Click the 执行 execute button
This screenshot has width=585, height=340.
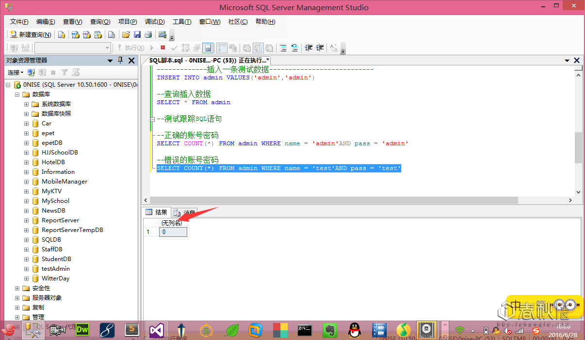130,48
